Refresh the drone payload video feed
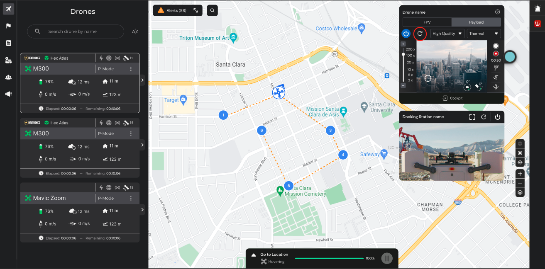 [420, 34]
